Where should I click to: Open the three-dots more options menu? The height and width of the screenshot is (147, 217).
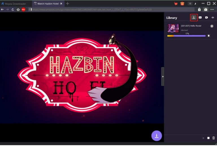(x=212, y=9)
